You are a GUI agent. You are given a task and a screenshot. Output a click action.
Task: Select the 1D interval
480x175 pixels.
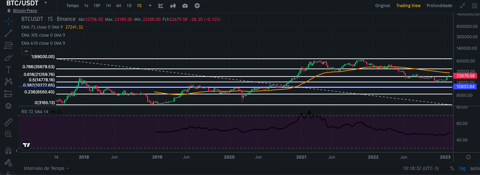(129, 6)
